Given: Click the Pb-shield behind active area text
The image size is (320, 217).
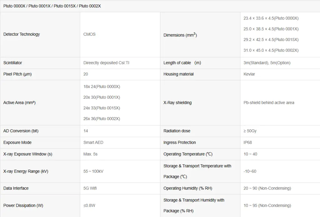Looking at the screenshot, I should coord(269,102).
